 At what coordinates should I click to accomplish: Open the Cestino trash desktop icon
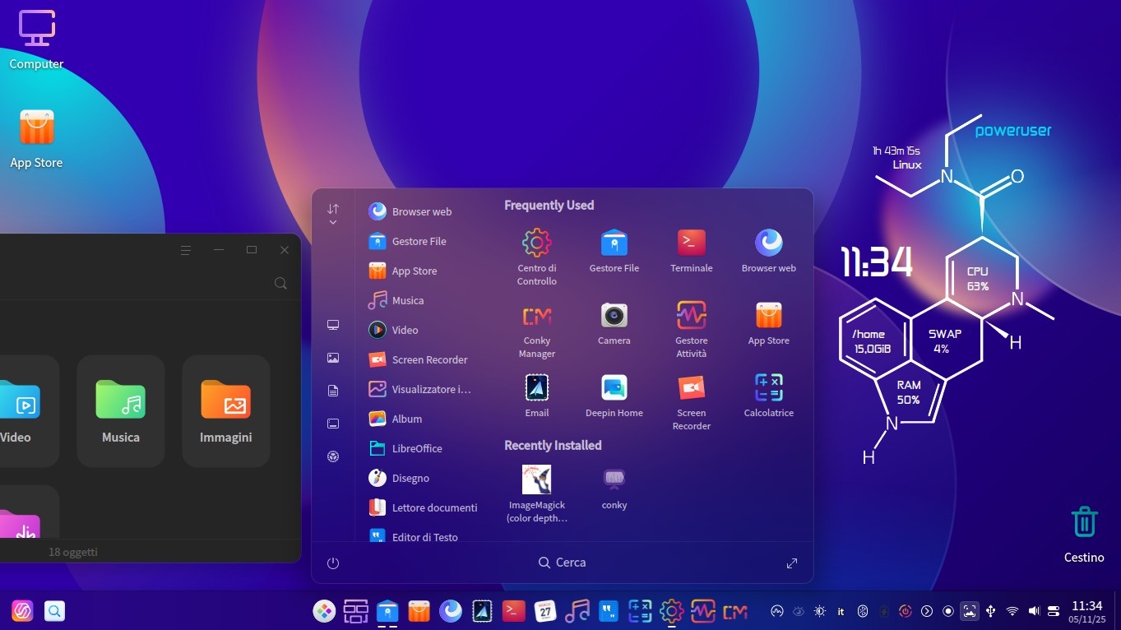(x=1084, y=534)
